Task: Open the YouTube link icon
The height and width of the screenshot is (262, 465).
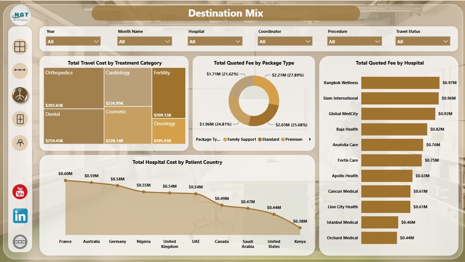Action: point(20,191)
